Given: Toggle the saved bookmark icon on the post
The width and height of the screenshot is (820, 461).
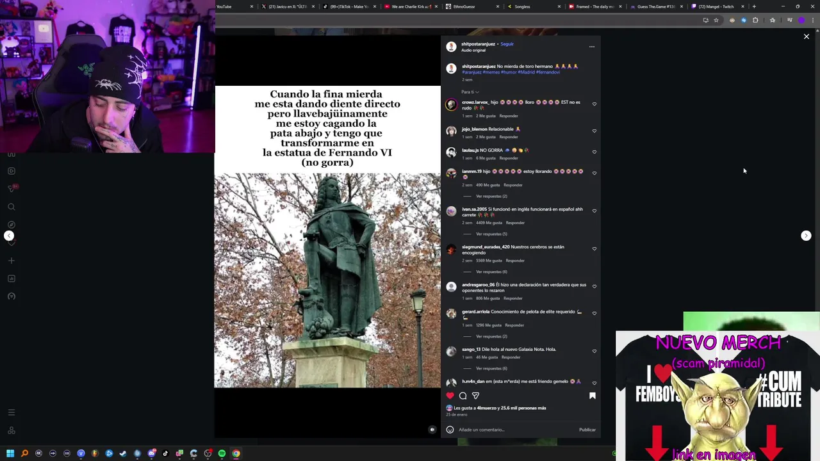Looking at the screenshot, I should pos(592,396).
